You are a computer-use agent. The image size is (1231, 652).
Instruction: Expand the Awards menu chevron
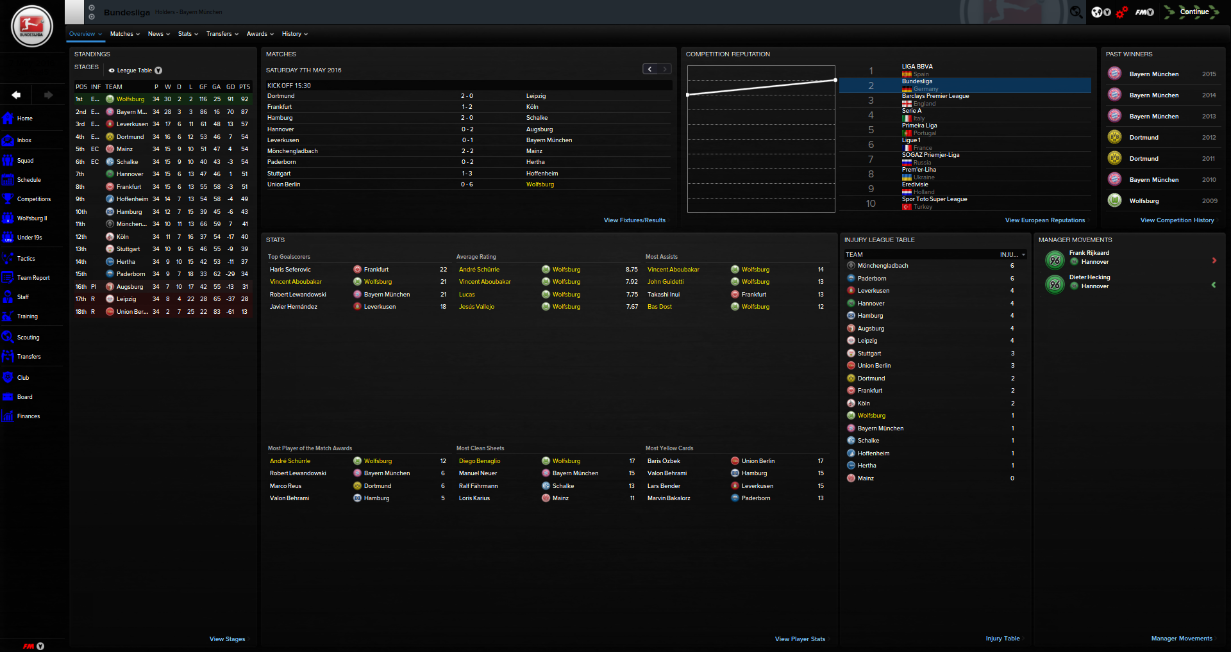click(x=272, y=34)
